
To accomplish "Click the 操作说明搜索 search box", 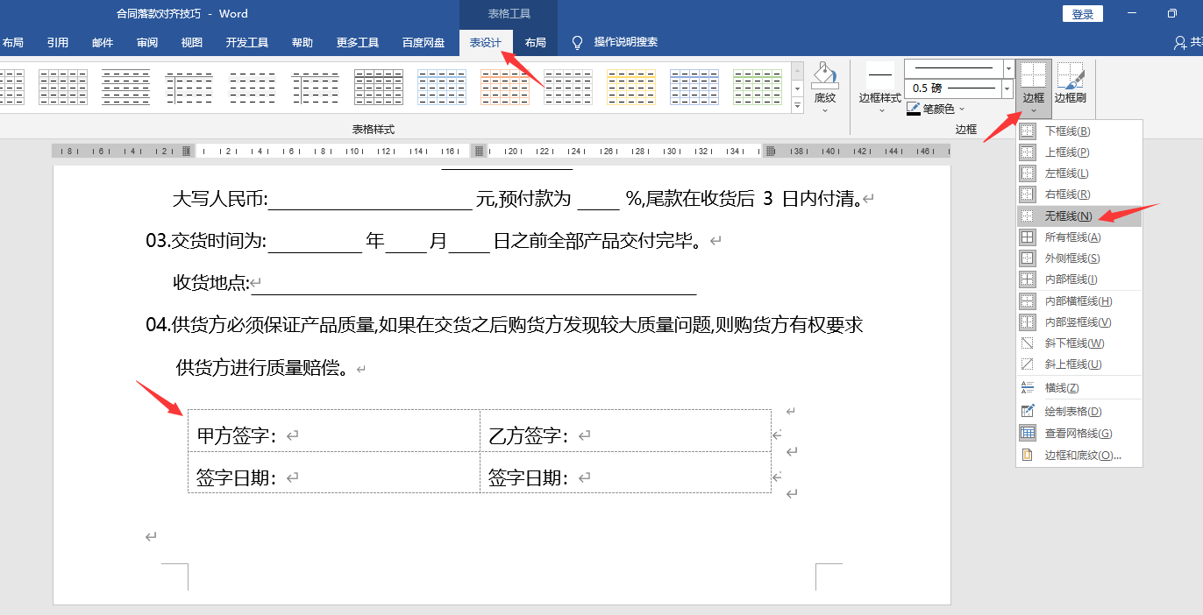I will [626, 42].
